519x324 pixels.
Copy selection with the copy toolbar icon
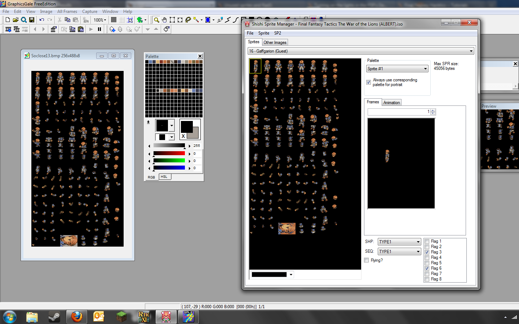[67, 20]
